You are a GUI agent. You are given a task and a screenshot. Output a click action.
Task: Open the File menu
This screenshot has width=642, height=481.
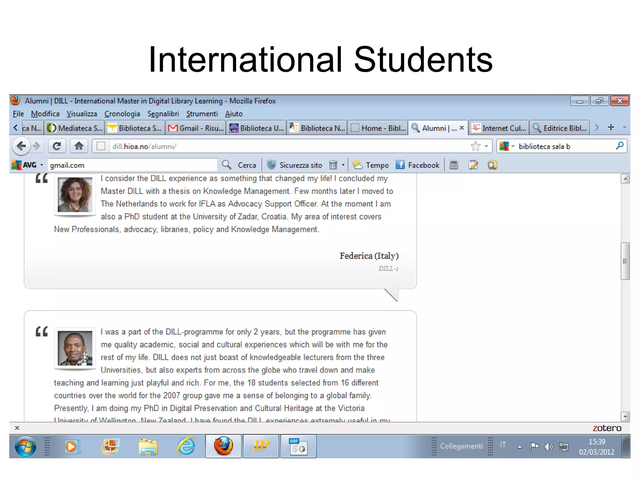18,114
